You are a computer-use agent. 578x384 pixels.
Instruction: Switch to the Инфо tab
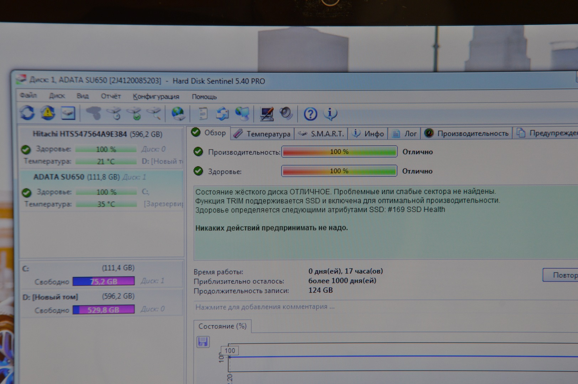368,134
